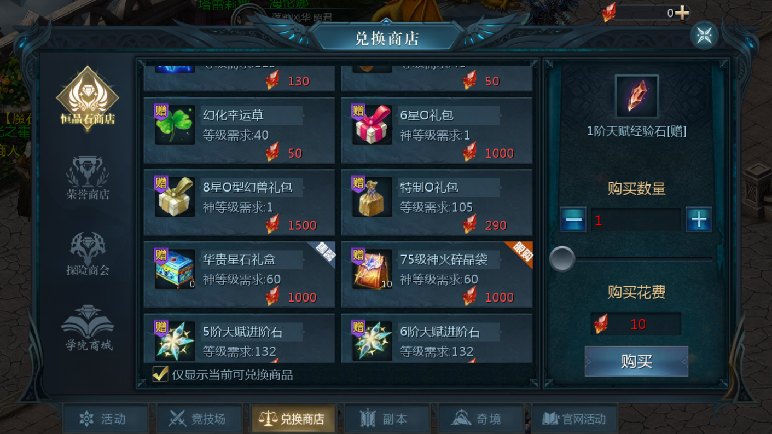Click the purchase quantity input field
This screenshot has width=772, height=434.
636,220
